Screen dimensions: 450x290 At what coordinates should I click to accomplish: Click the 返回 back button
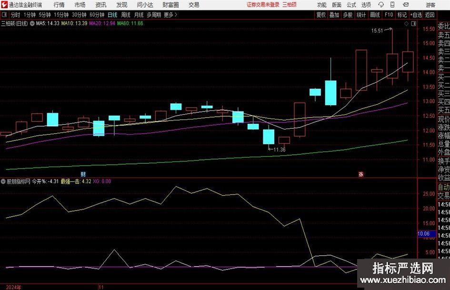[430, 15]
